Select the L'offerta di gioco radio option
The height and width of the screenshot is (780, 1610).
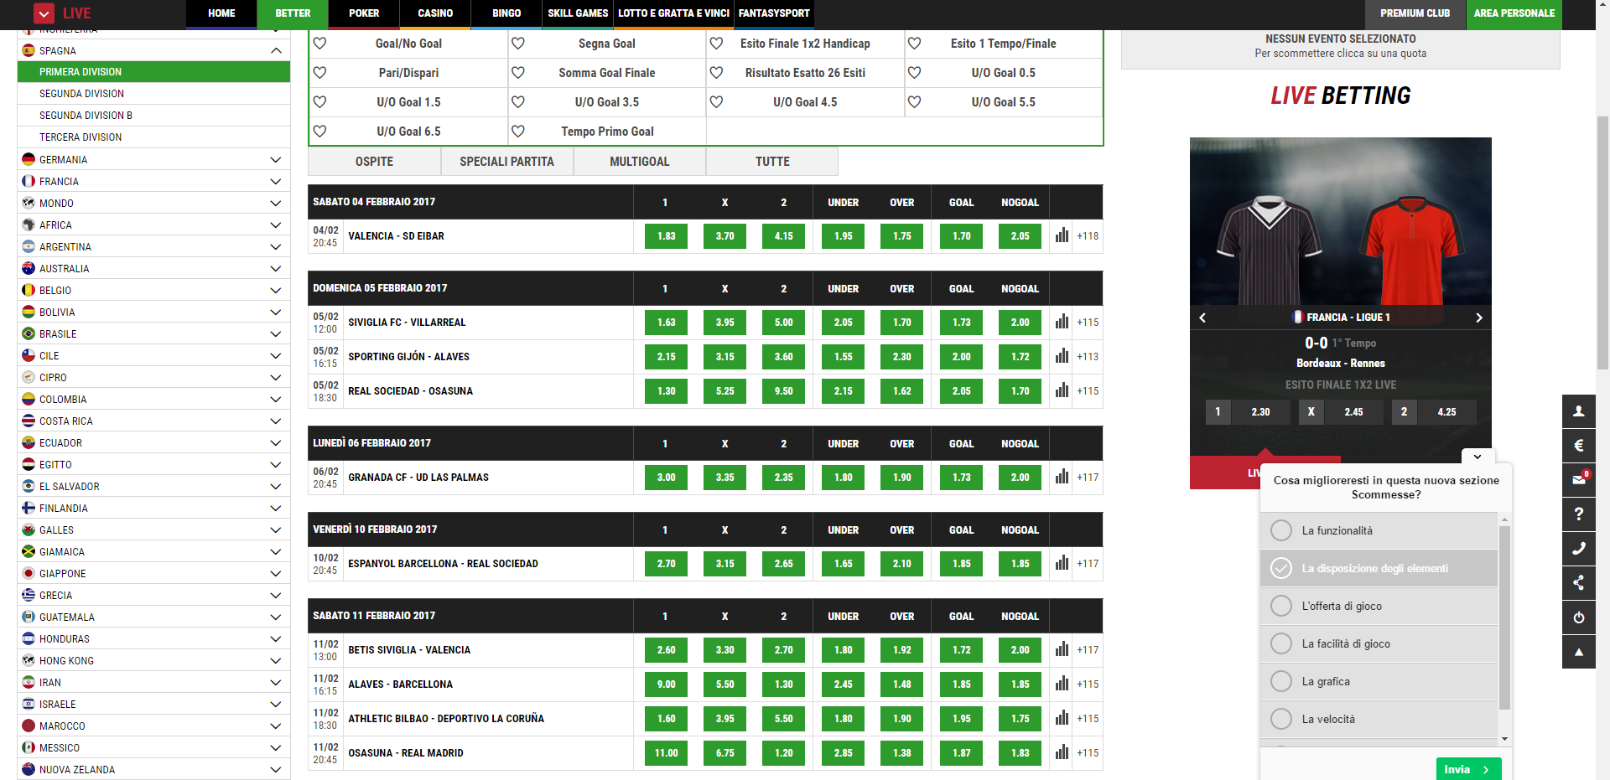point(1281,606)
